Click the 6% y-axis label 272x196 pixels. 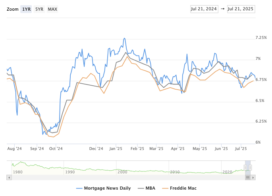pos(258,142)
